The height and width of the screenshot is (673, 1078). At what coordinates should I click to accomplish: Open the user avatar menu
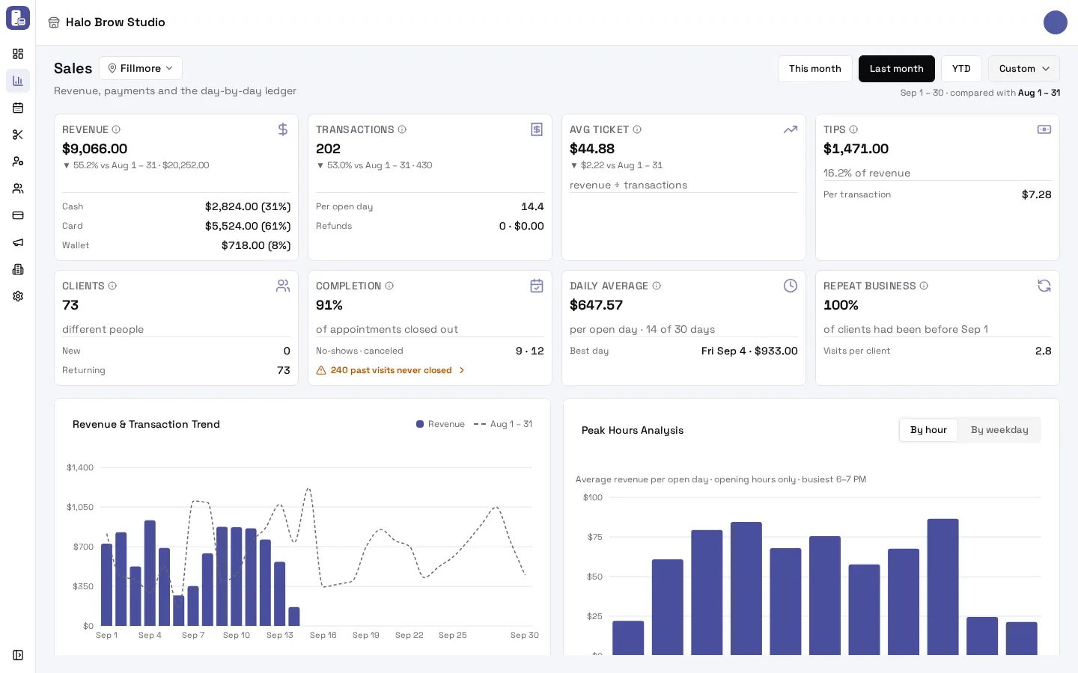click(1056, 22)
